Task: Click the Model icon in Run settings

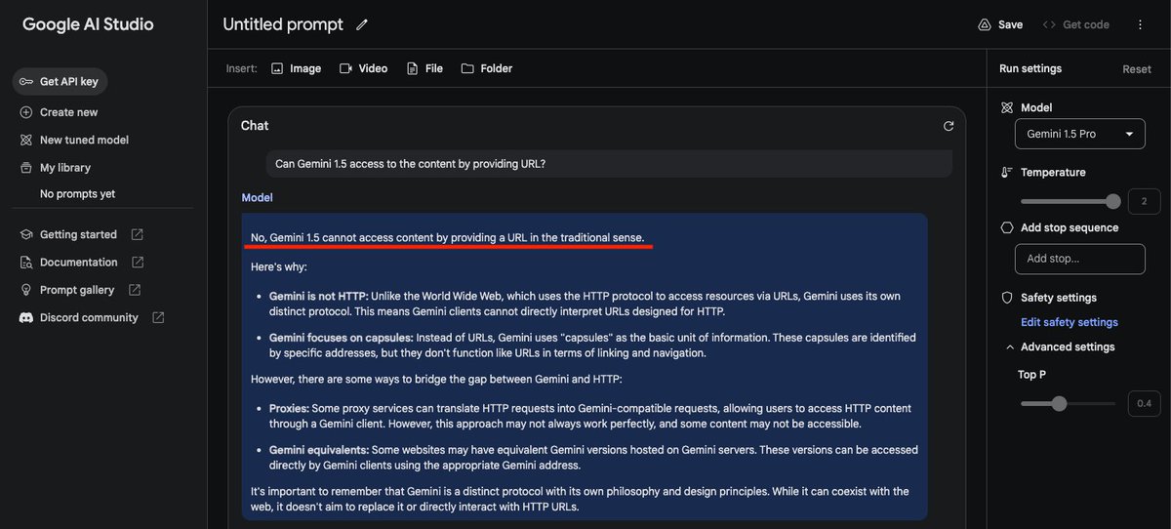Action: click(1007, 107)
